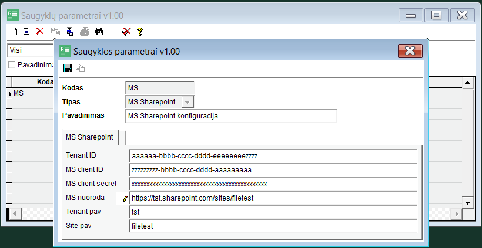Image resolution: width=482 pixels, height=248 pixels.
Task: Click the Pavadinimas field with MS Sharepoint konfiguracija
Action: 231,116
